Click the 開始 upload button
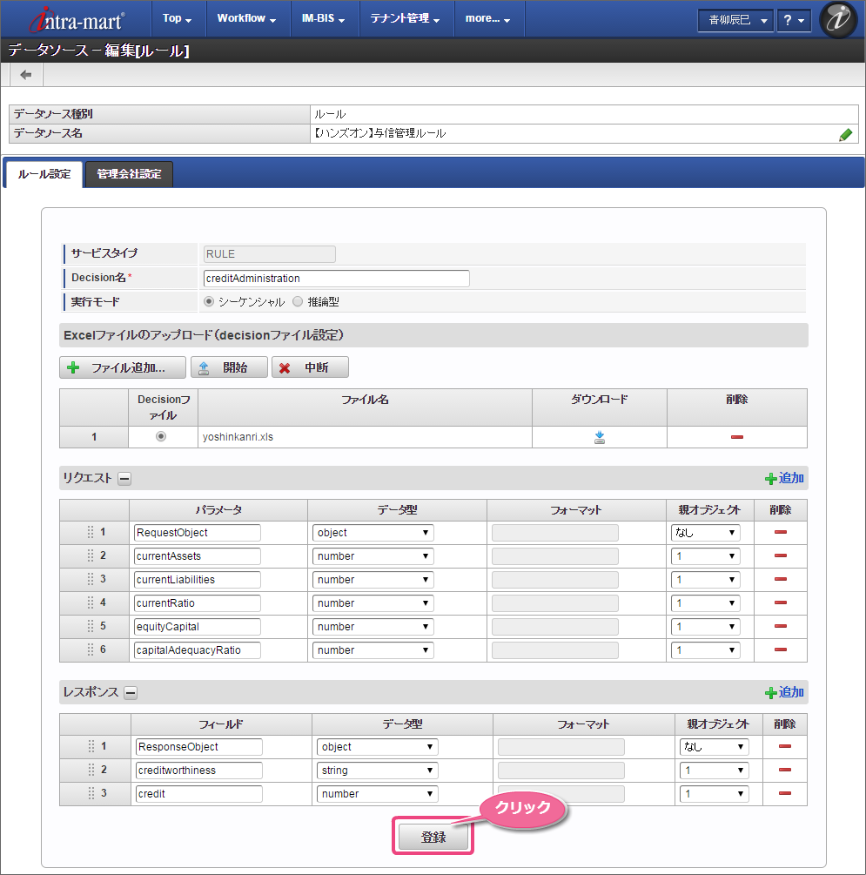 (229, 367)
